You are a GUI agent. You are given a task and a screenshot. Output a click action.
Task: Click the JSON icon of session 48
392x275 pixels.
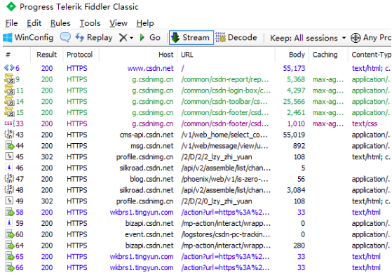tap(9, 189)
